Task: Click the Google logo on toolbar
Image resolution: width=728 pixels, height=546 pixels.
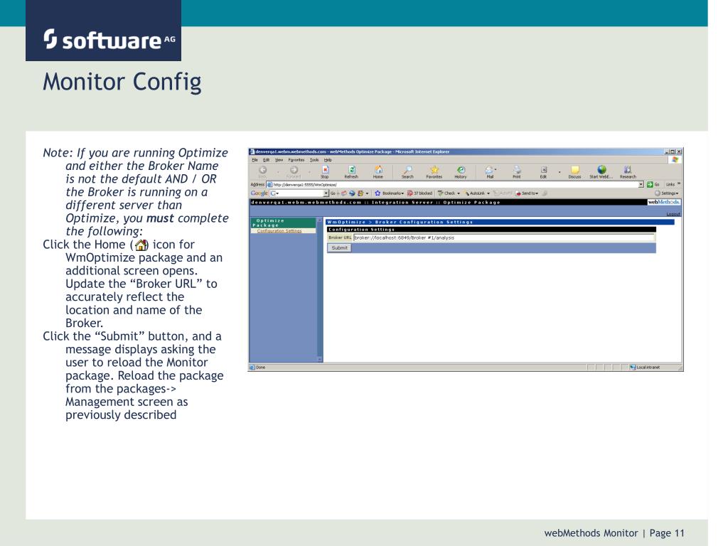Action: tap(259, 193)
